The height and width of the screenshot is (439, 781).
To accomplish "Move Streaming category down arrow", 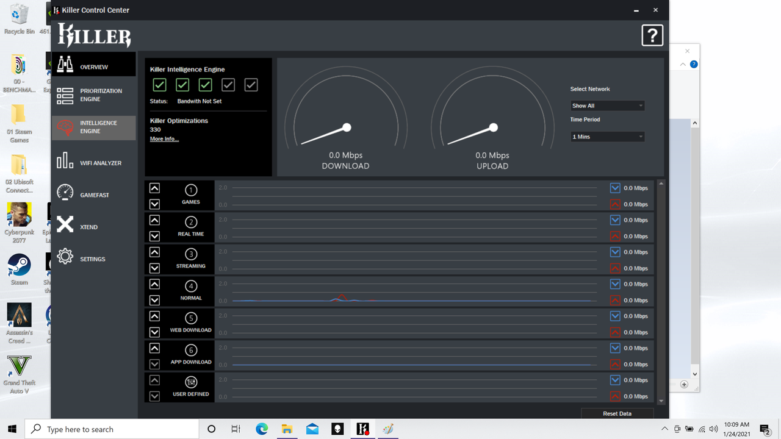I will pos(154,268).
